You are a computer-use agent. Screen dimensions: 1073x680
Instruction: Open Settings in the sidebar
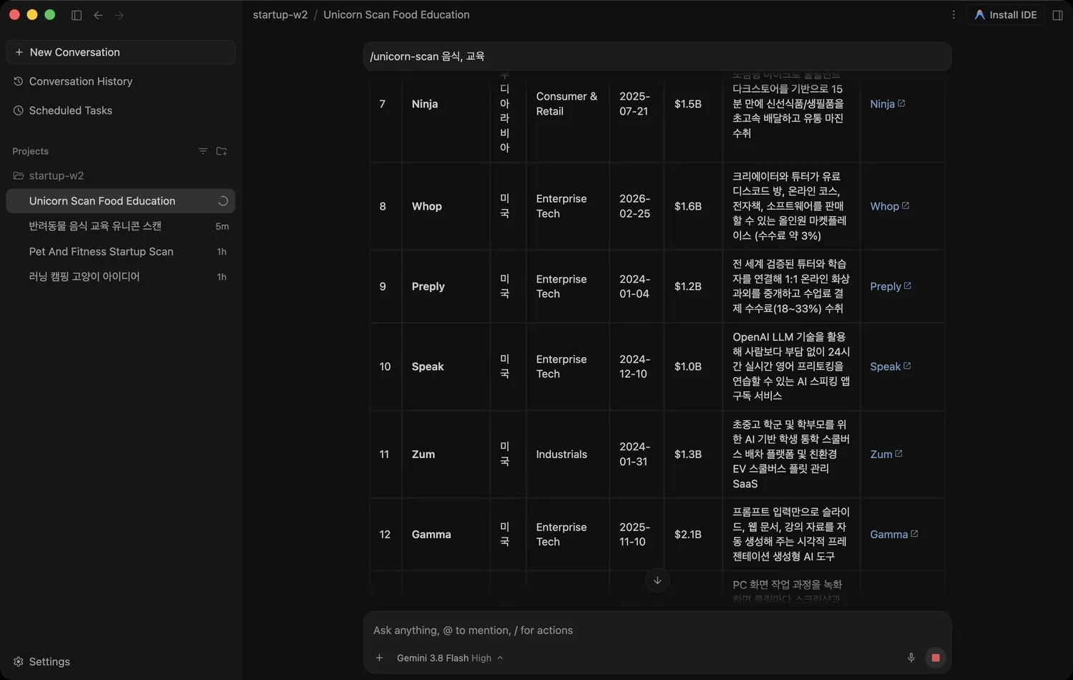pos(41,661)
